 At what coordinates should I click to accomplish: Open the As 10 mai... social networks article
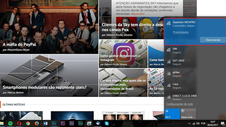pos(156,83)
